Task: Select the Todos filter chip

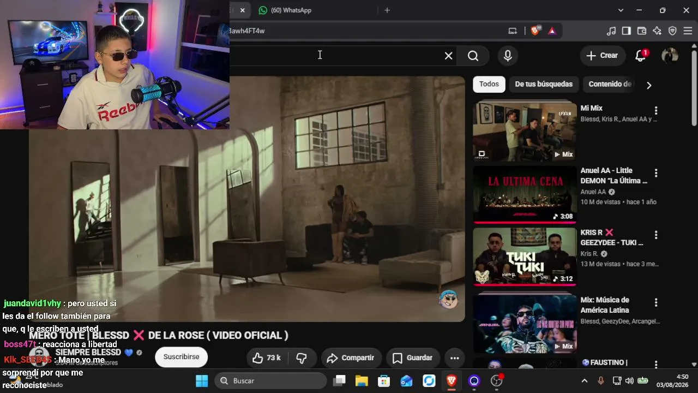Action: (x=489, y=84)
